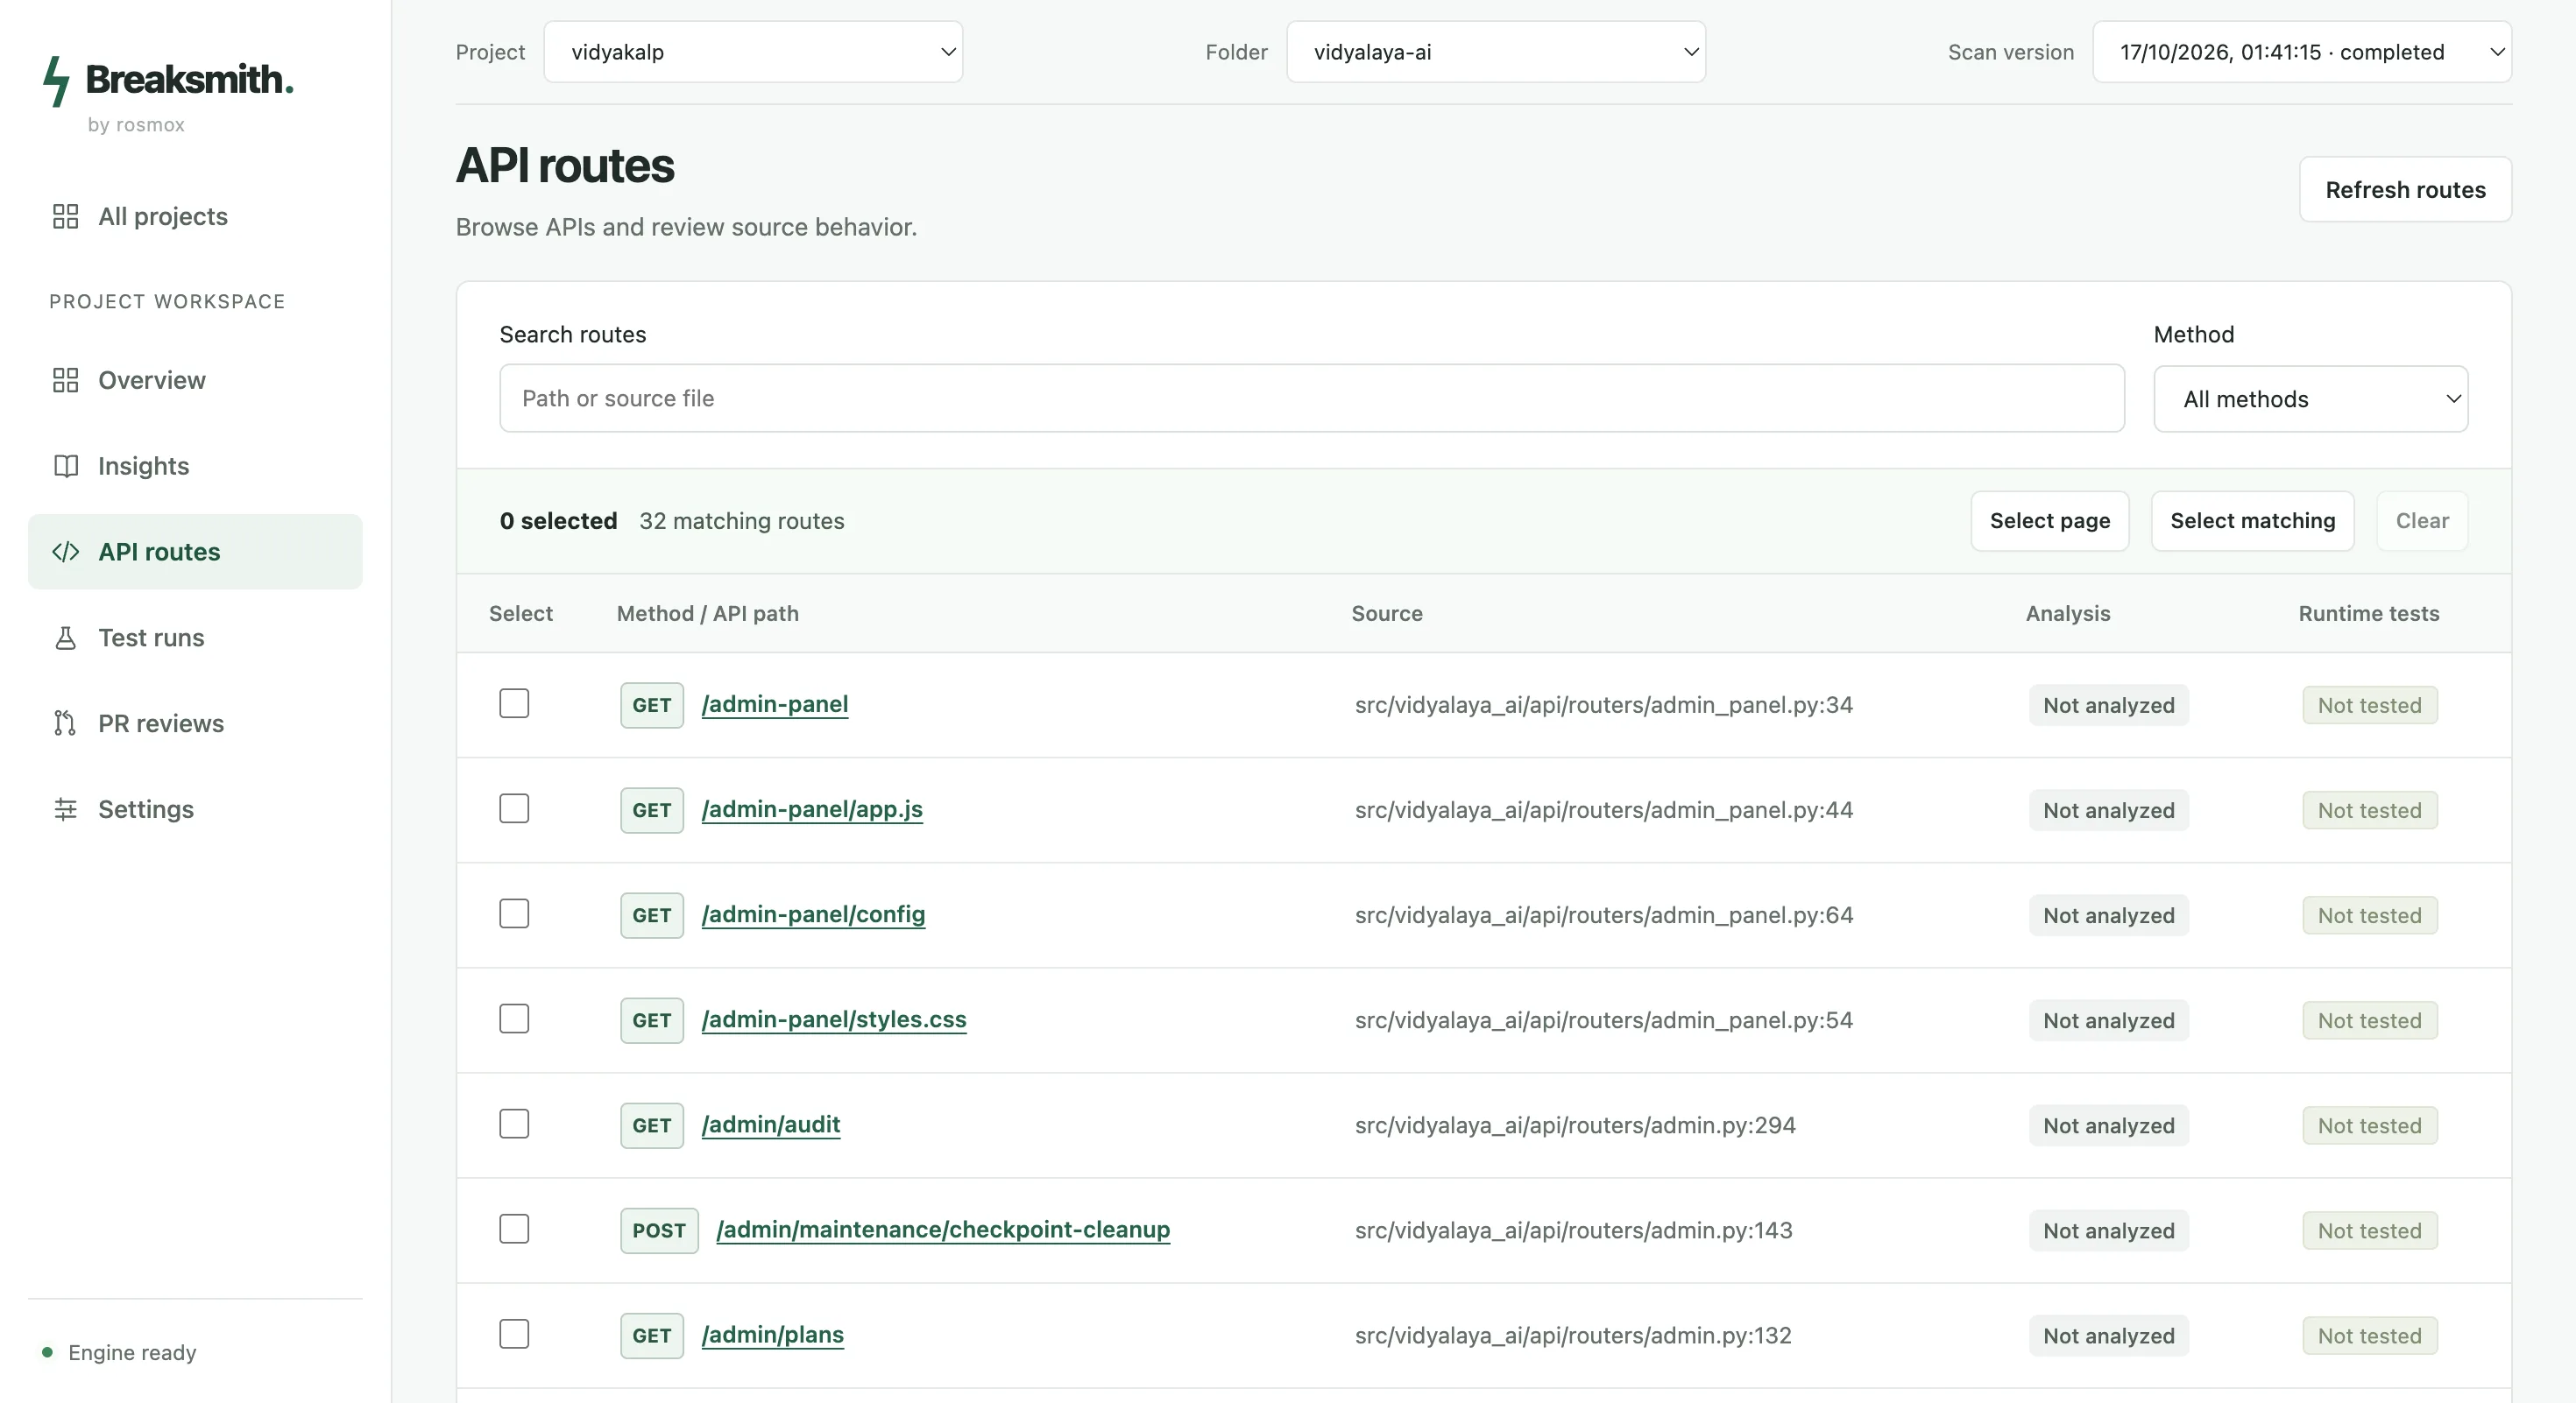Tick the checkbox for /admin-panel/app.js
The image size is (2576, 1403).
coord(514,809)
